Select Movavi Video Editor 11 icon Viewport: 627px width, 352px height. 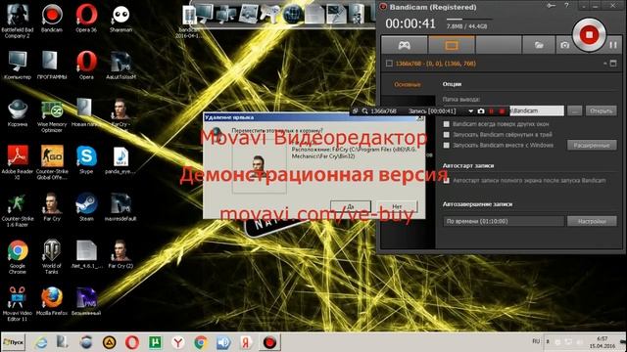[x=18, y=304]
